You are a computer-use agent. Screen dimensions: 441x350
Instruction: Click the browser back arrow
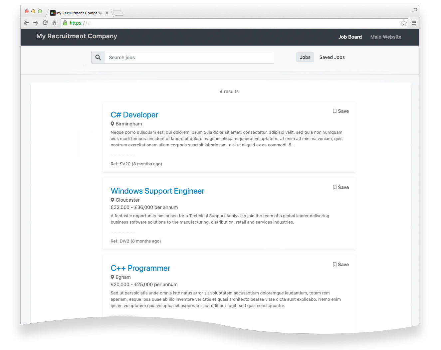pos(27,23)
